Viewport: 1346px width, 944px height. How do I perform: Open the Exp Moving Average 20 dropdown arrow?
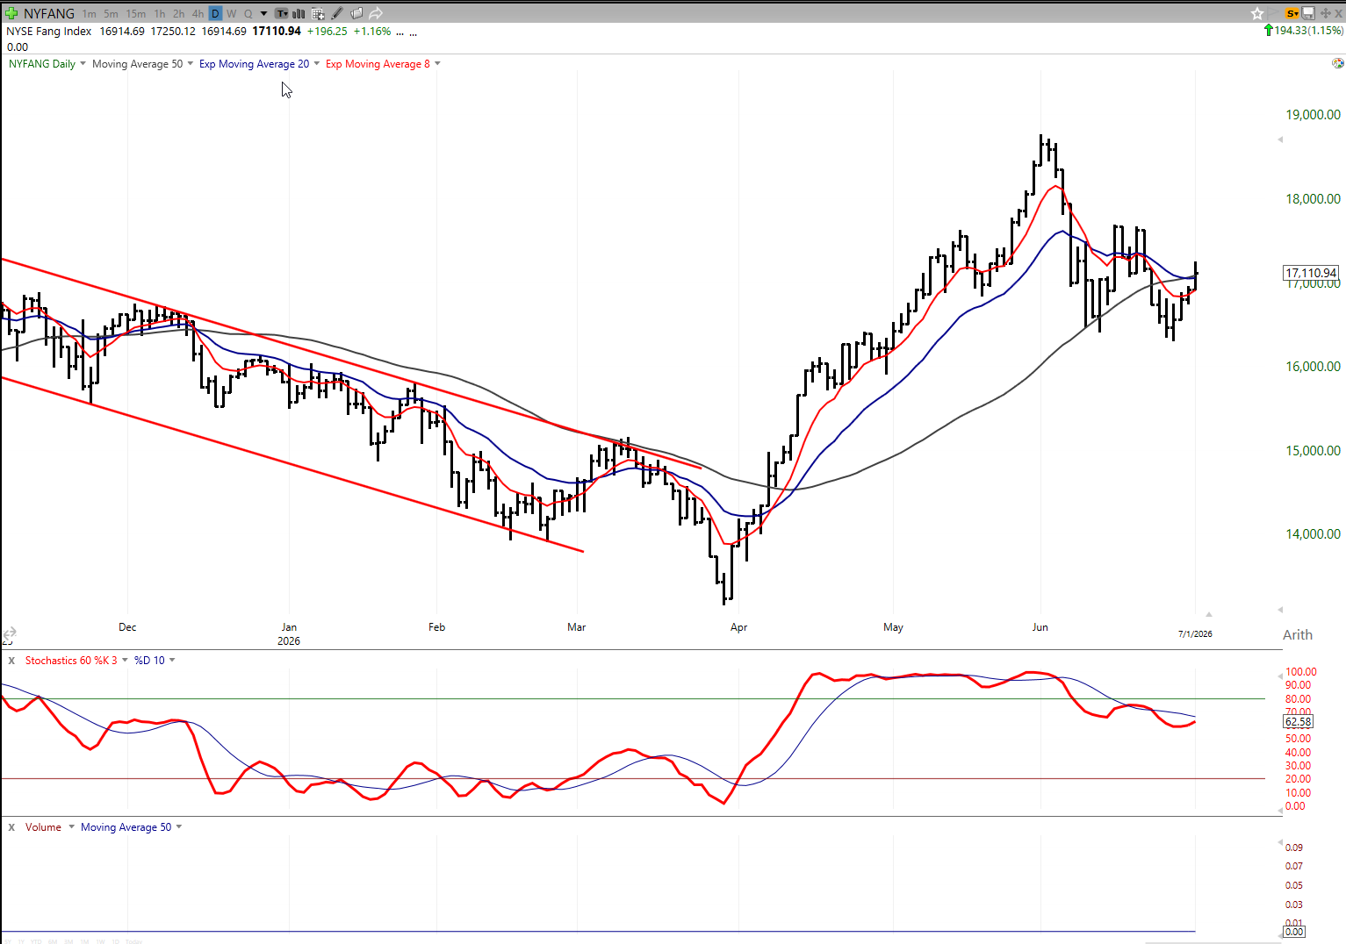317,64
